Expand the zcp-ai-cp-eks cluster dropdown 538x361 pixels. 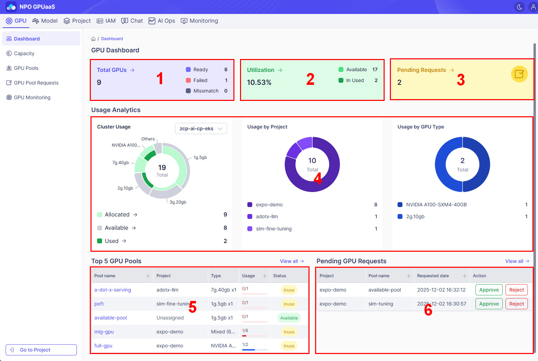(x=201, y=128)
